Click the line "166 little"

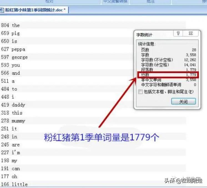point(14,184)
